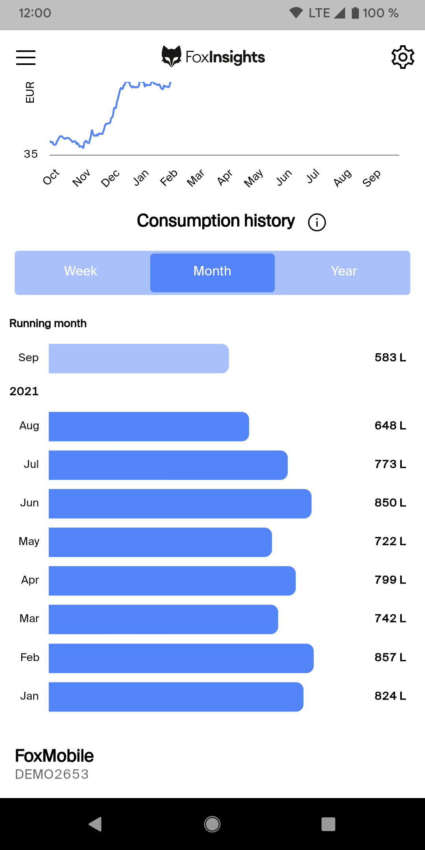The width and height of the screenshot is (425, 850).
Task: Switch consumption history to Year
Action: [344, 271]
